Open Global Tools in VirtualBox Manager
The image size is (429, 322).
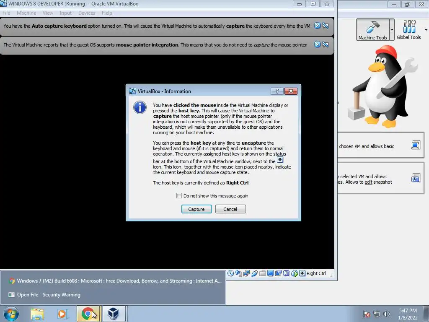click(409, 30)
